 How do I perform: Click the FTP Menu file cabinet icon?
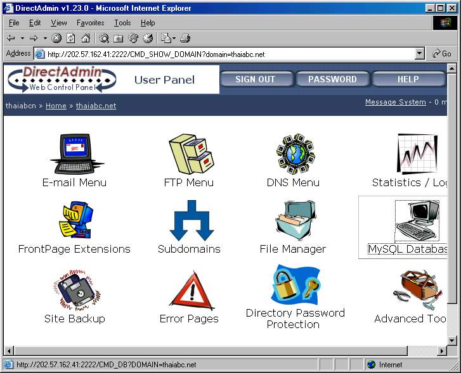[x=189, y=155]
